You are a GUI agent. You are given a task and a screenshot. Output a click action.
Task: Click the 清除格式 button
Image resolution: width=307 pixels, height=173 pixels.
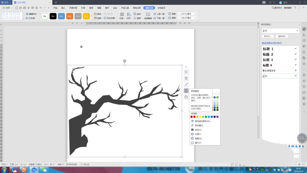point(282,36)
